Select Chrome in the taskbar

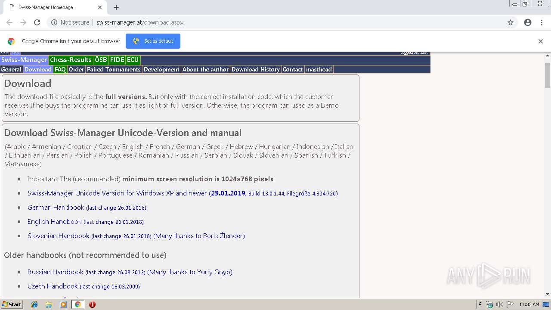(77, 304)
